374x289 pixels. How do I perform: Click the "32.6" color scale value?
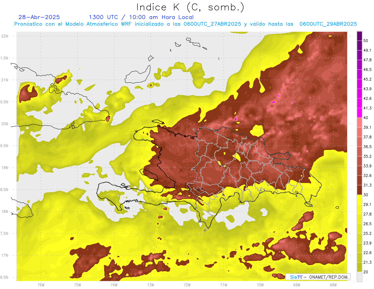(367, 176)
